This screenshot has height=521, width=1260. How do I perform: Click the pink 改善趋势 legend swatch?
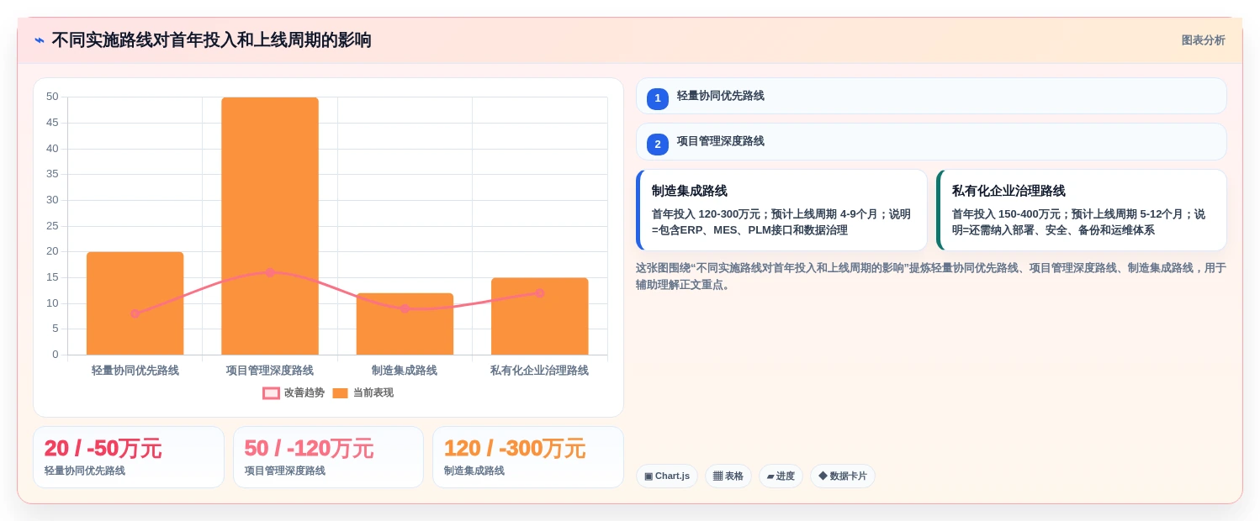271,392
